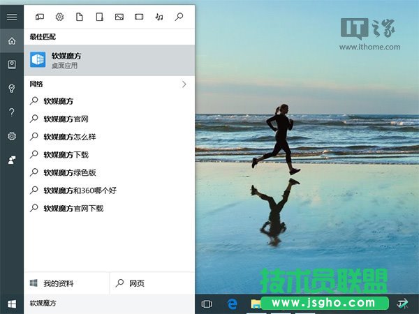
Task: Filter results by settings gear icon
Action: coord(59,17)
